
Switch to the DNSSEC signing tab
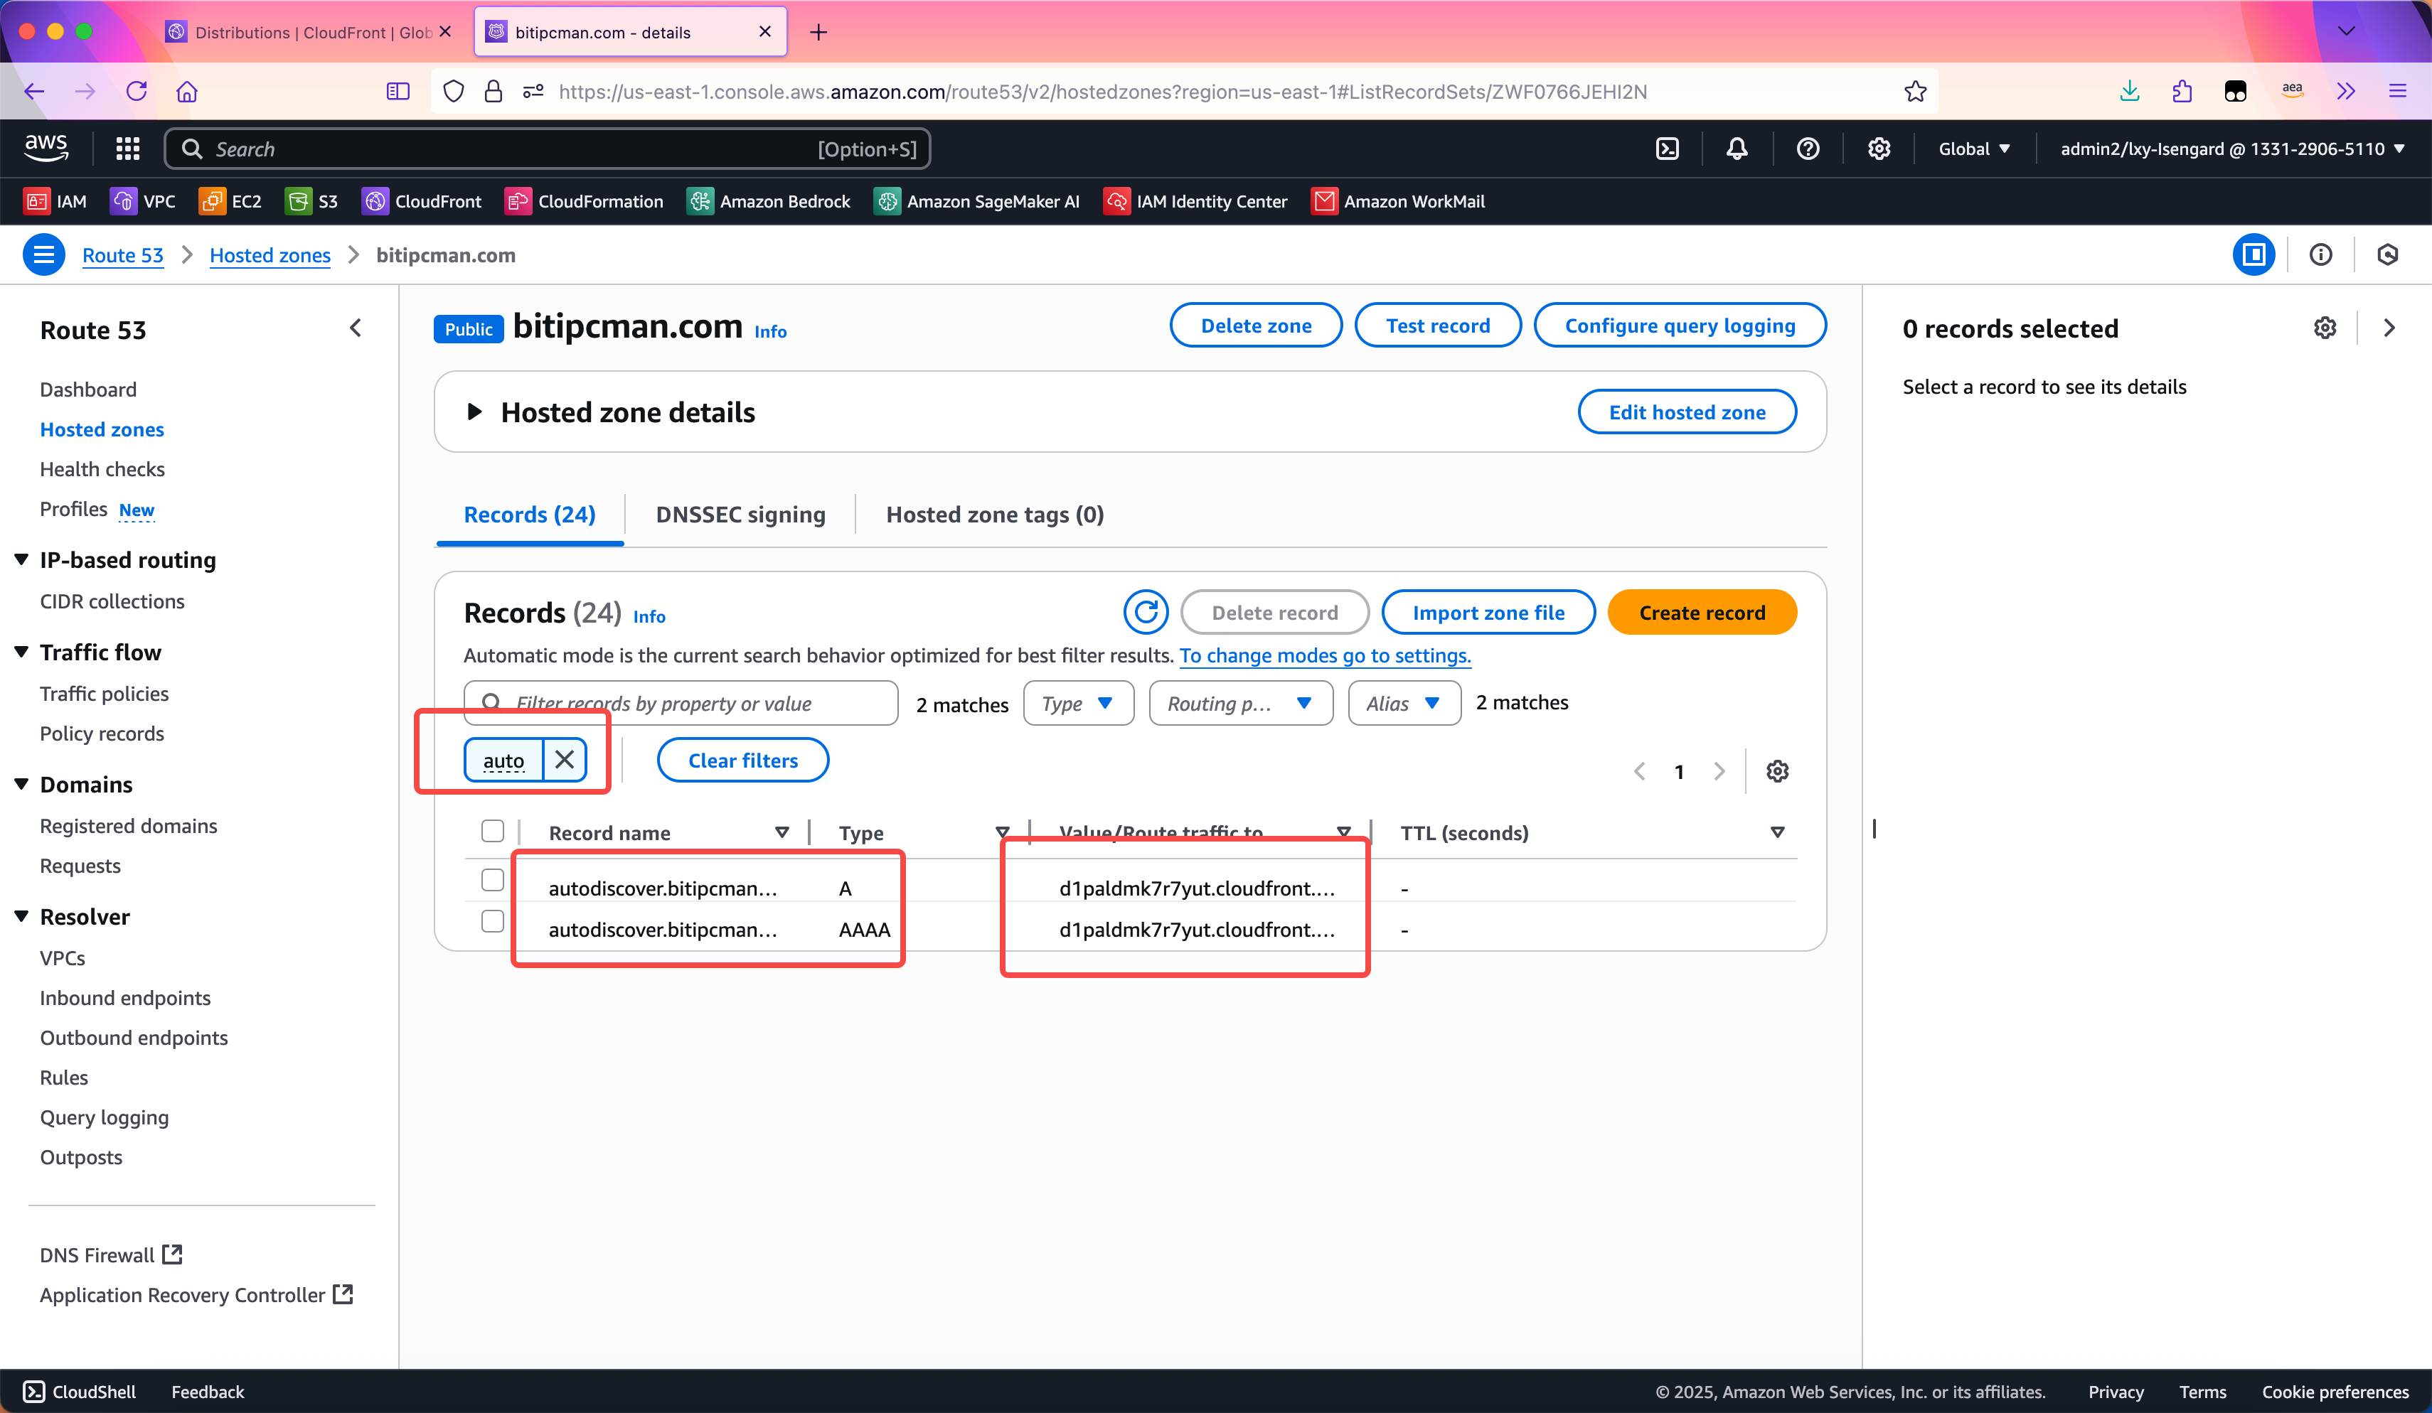coord(741,514)
